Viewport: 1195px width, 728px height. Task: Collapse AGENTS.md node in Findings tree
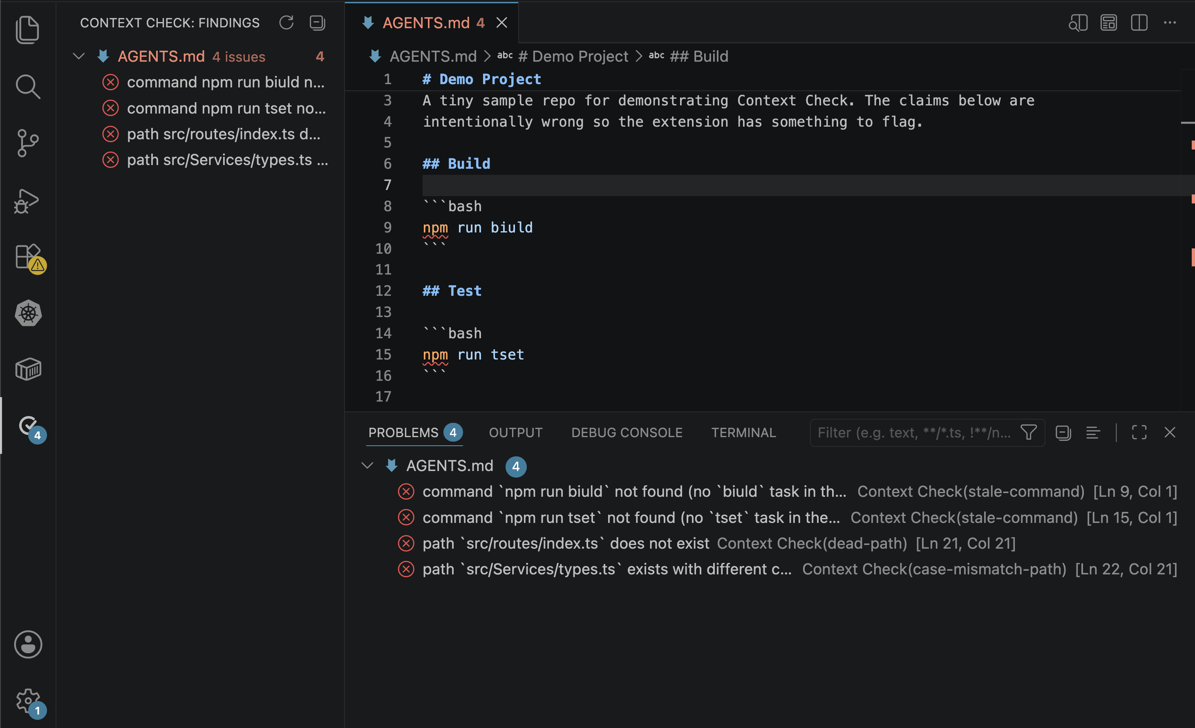click(x=78, y=56)
